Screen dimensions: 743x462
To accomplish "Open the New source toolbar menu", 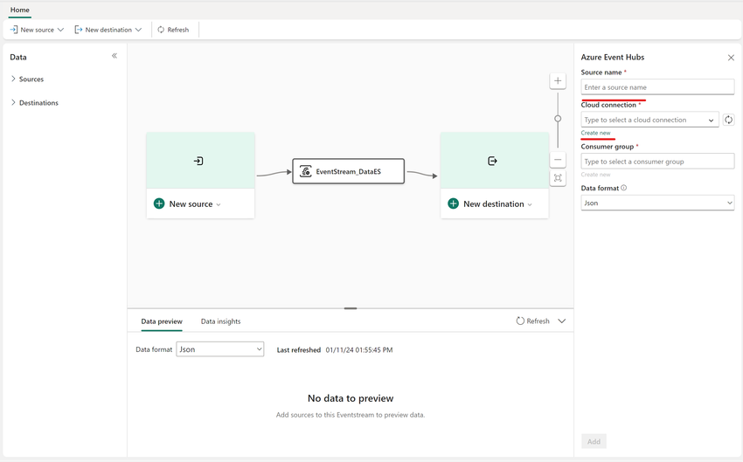I will pyautogui.click(x=37, y=30).
